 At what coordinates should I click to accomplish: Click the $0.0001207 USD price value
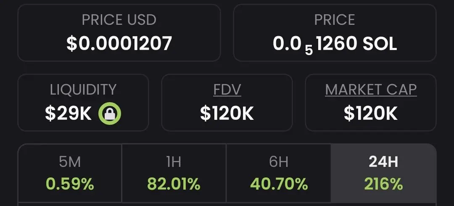[119, 43]
